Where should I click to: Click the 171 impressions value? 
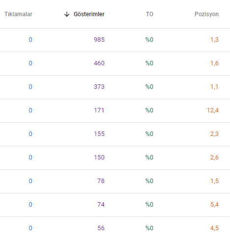coord(99,110)
